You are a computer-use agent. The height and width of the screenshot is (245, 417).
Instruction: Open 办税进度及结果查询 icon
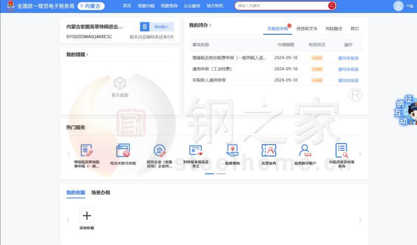[341, 151]
